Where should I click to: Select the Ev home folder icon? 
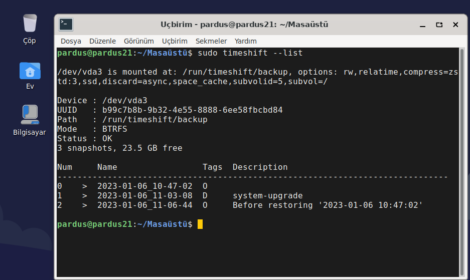pyautogui.click(x=30, y=76)
